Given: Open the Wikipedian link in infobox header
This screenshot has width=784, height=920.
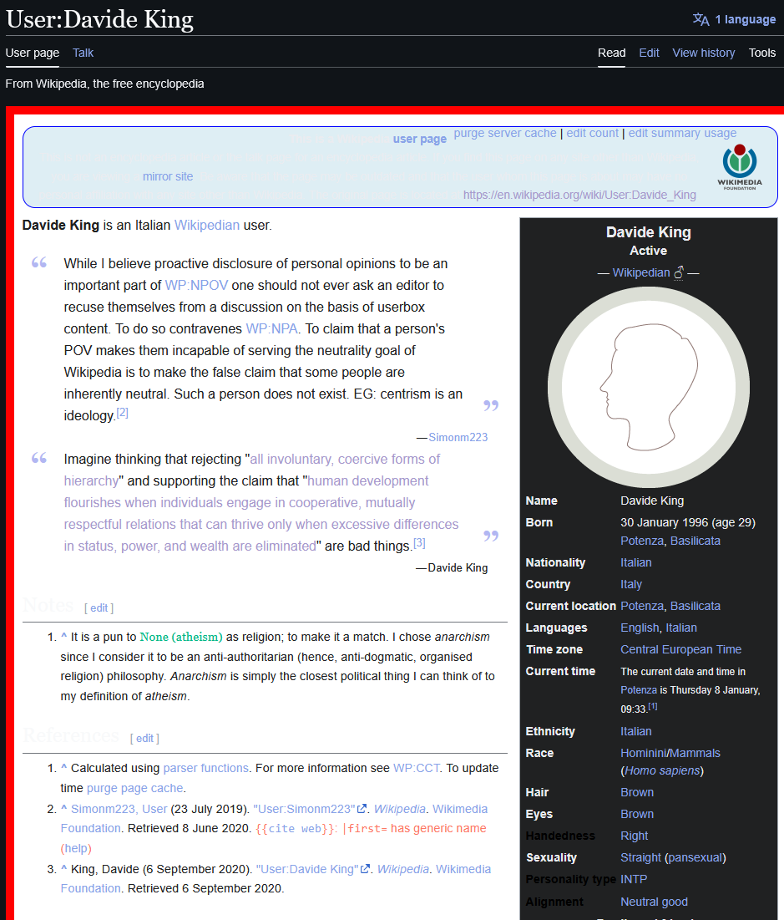Looking at the screenshot, I should pos(641,273).
